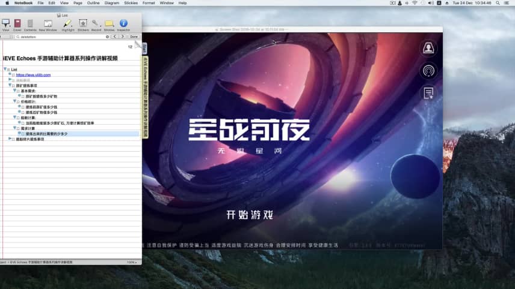This screenshot has width=515, height=289.
Task: Expand the 舰船损片提炼事项 outline item
Action: click(x=10, y=139)
